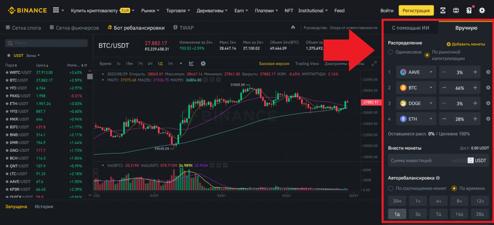Choose the 1д rebalance interval
The width and height of the screenshot is (494, 225).
[397, 213]
